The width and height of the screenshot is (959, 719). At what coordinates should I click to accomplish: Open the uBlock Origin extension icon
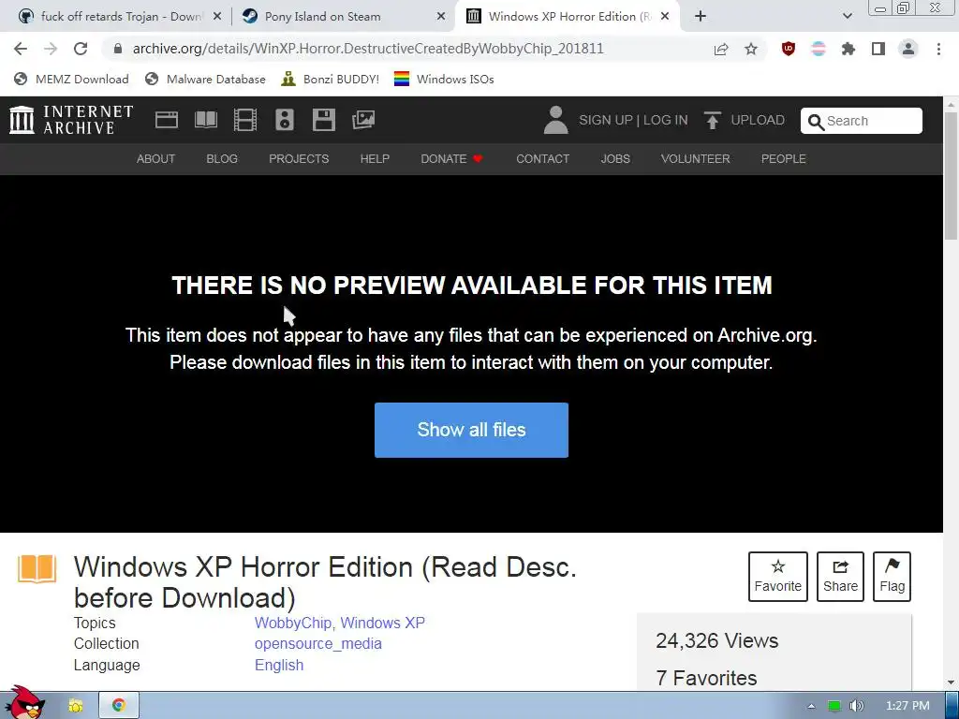pos(789,49)
